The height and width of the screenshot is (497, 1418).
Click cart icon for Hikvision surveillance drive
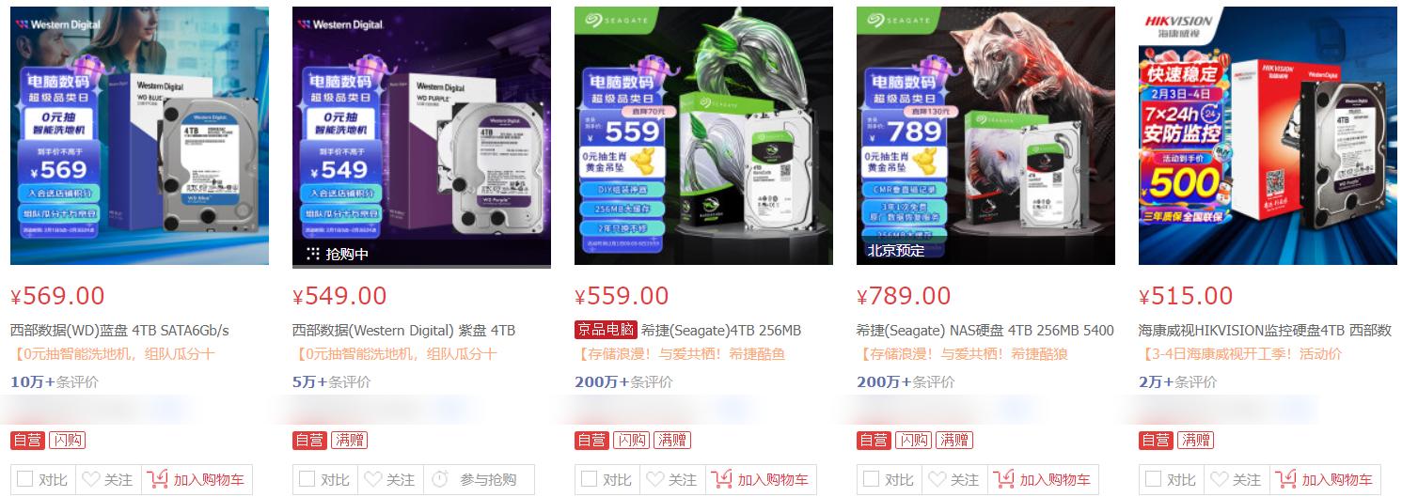coord(1286,479)
